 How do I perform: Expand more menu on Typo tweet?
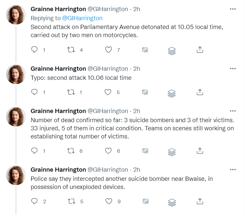[x=233, y=68]
